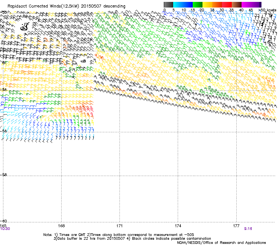Click the latitude label '-58'

click(x=3, y=175)
